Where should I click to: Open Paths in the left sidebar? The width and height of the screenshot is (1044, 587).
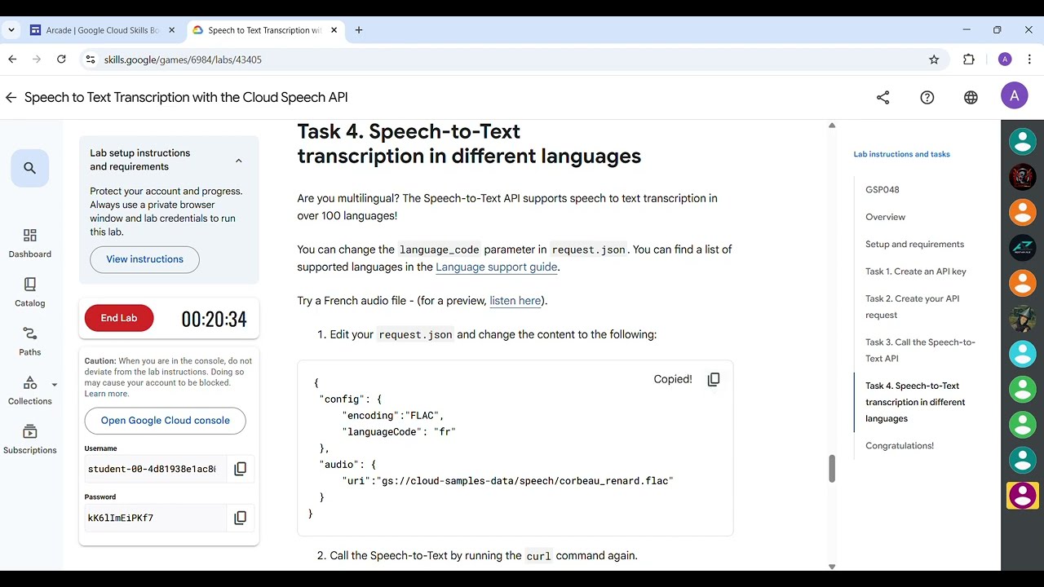[30, 341]
